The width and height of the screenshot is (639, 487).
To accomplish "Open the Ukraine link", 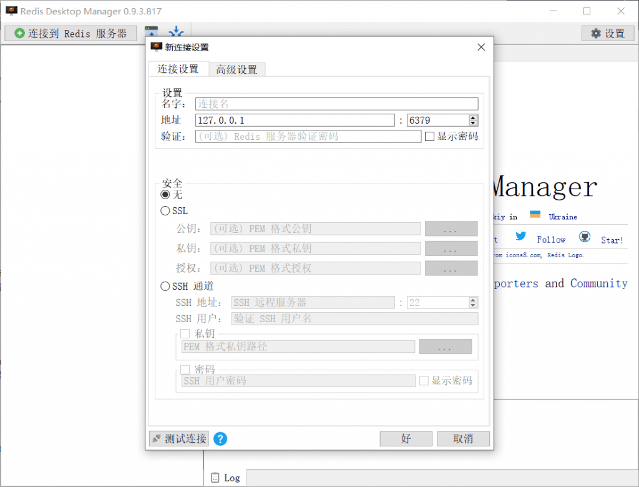I will point(563,217).
